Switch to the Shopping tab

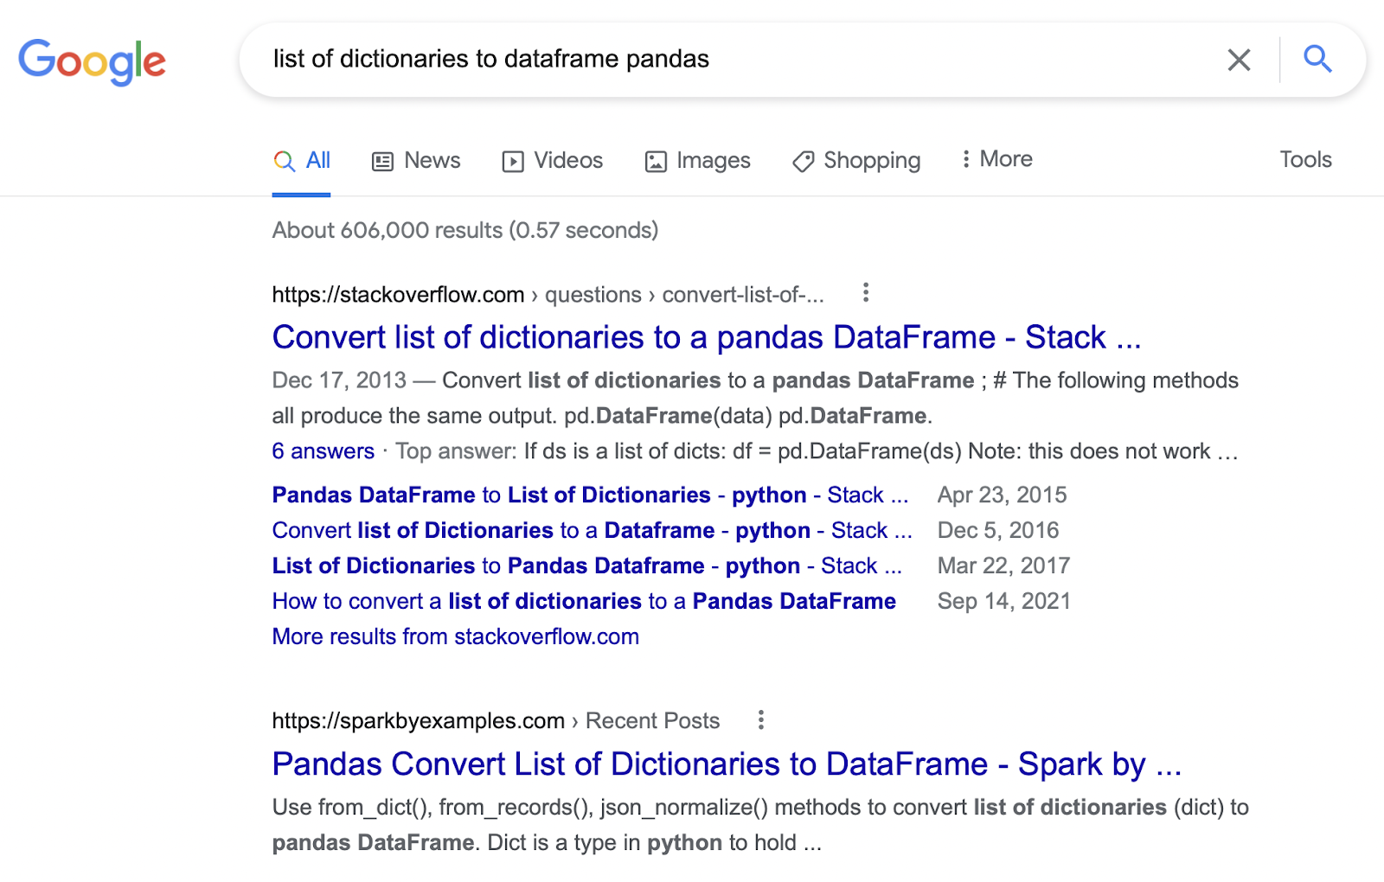pyautogui.click(x=856, y=161)
